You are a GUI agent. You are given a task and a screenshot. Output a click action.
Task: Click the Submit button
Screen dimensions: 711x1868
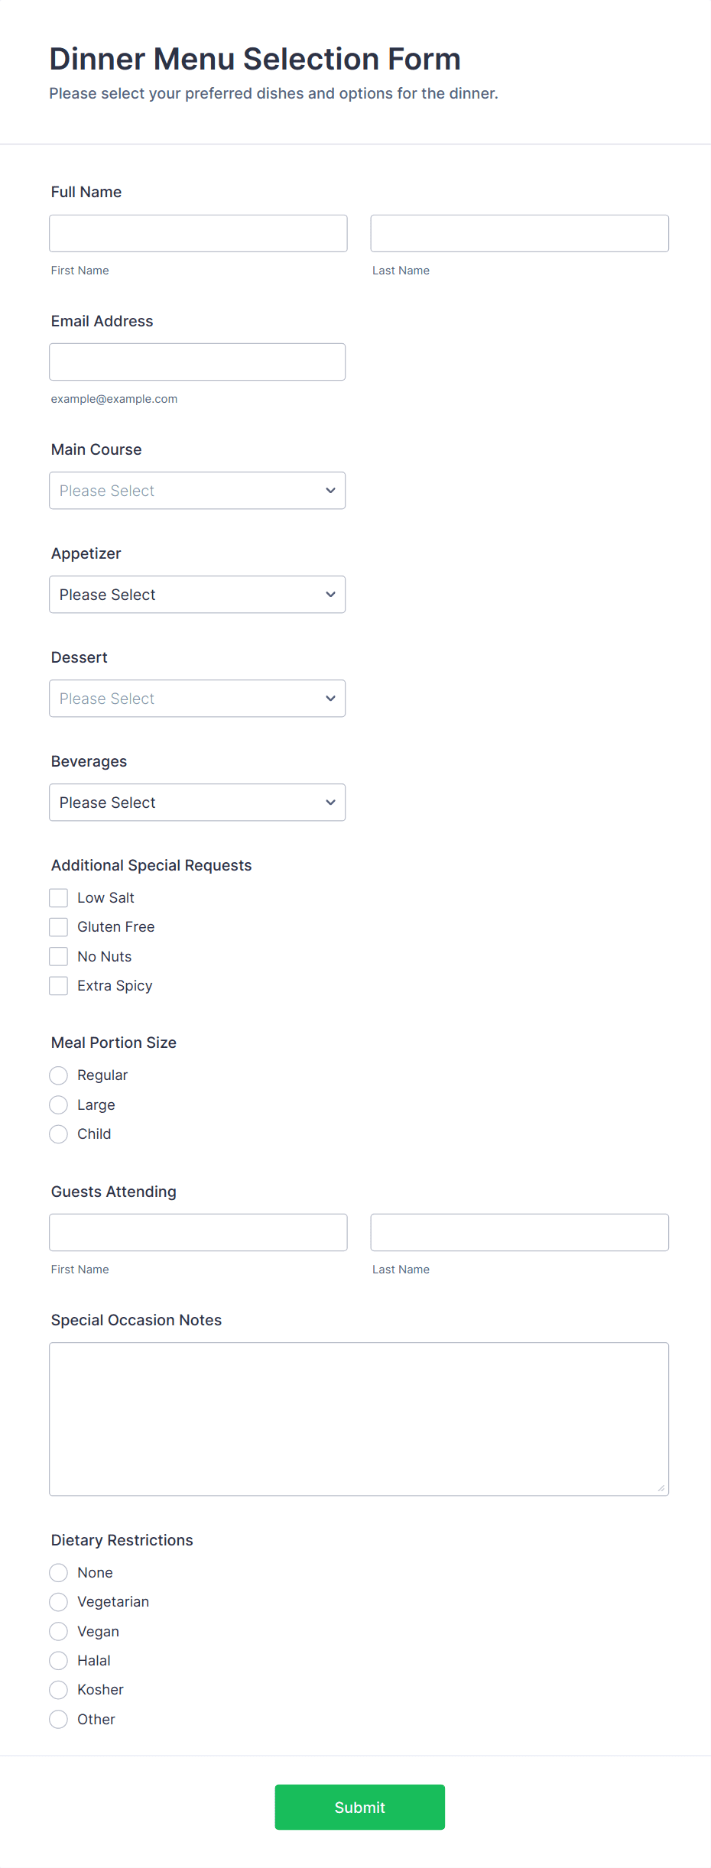pos(359,1807)
